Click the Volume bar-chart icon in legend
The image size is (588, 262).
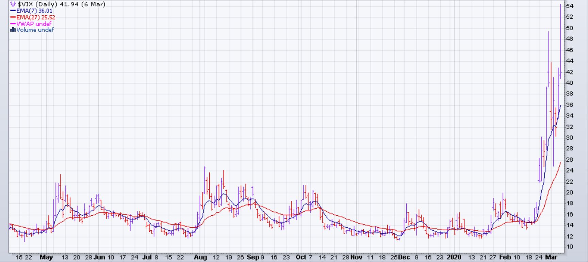coord(13,30)
